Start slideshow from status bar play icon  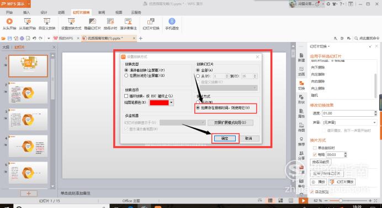303,201
